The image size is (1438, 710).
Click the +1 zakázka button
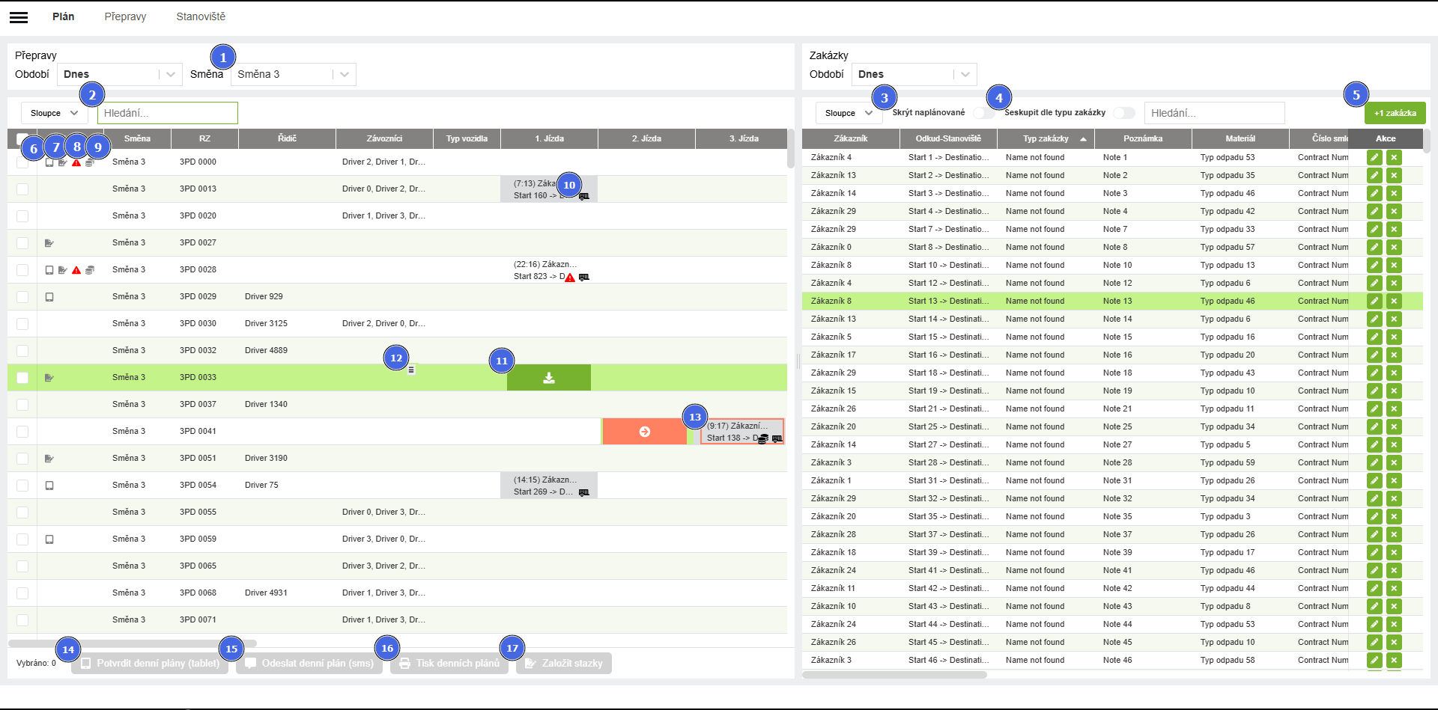[1395, 113]
